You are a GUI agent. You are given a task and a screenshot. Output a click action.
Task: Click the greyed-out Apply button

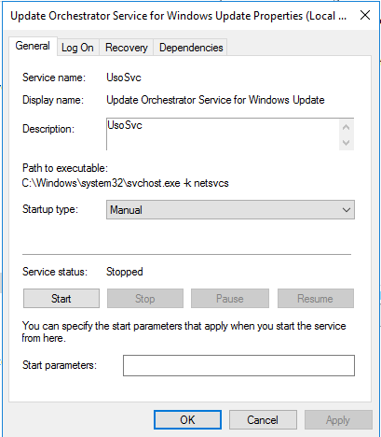(338, 420)
